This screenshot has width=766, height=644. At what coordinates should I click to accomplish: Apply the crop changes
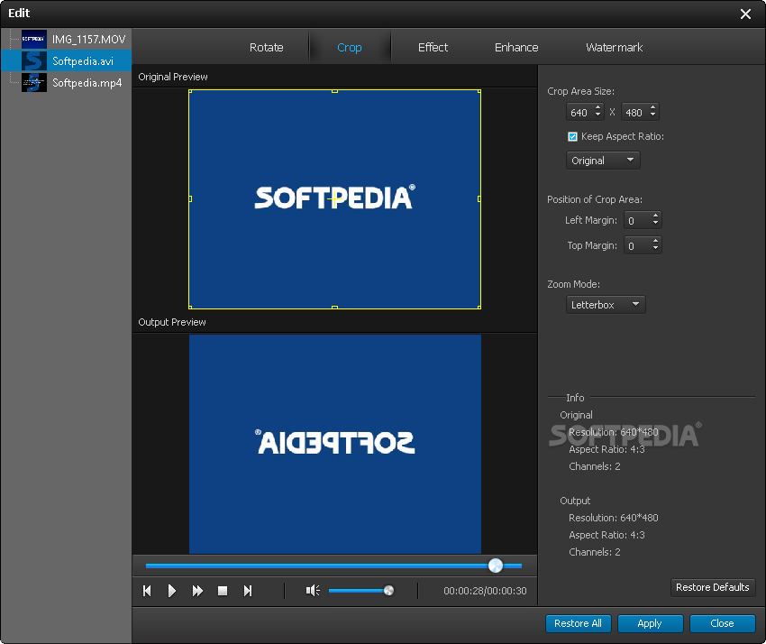650,623
